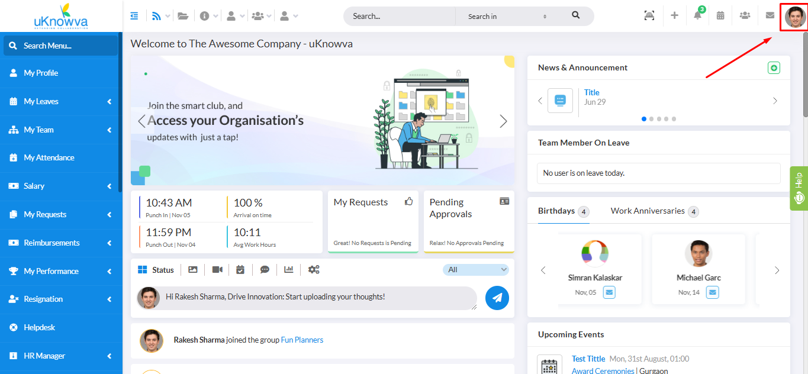Go to next news announcement

pyautogui.click(x=775, y=101)
